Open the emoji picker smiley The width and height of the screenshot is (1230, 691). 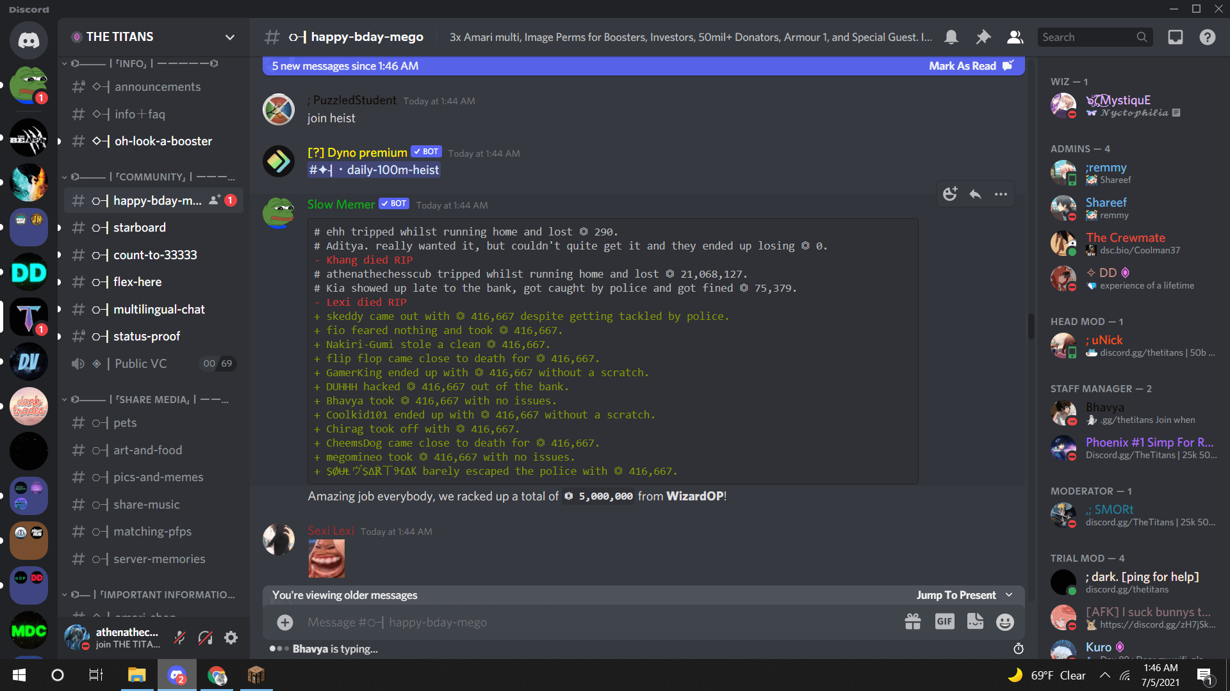(1005, 621)
